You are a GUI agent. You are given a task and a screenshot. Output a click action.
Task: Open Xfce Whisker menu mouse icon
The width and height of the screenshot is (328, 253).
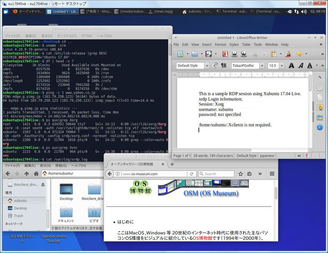[6, 11]
